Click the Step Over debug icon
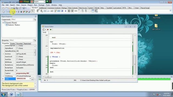The height and width of the screenshot is (97, 173). pos(27,12)
